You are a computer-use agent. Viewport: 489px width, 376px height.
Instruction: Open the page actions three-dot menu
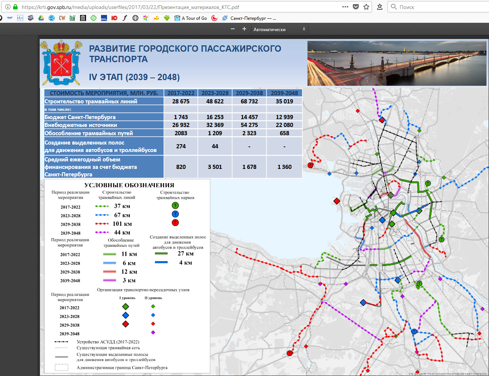[345, 7]
